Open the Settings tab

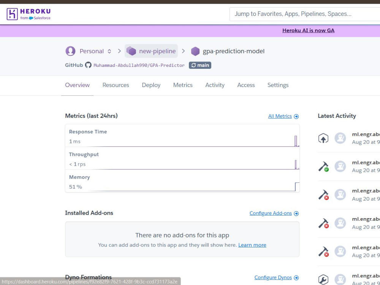(278, 85)
